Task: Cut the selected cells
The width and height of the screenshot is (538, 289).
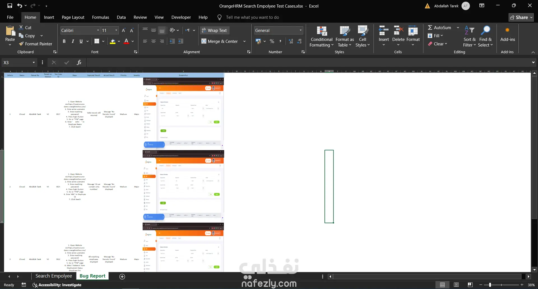Action: tap(25, 27)
